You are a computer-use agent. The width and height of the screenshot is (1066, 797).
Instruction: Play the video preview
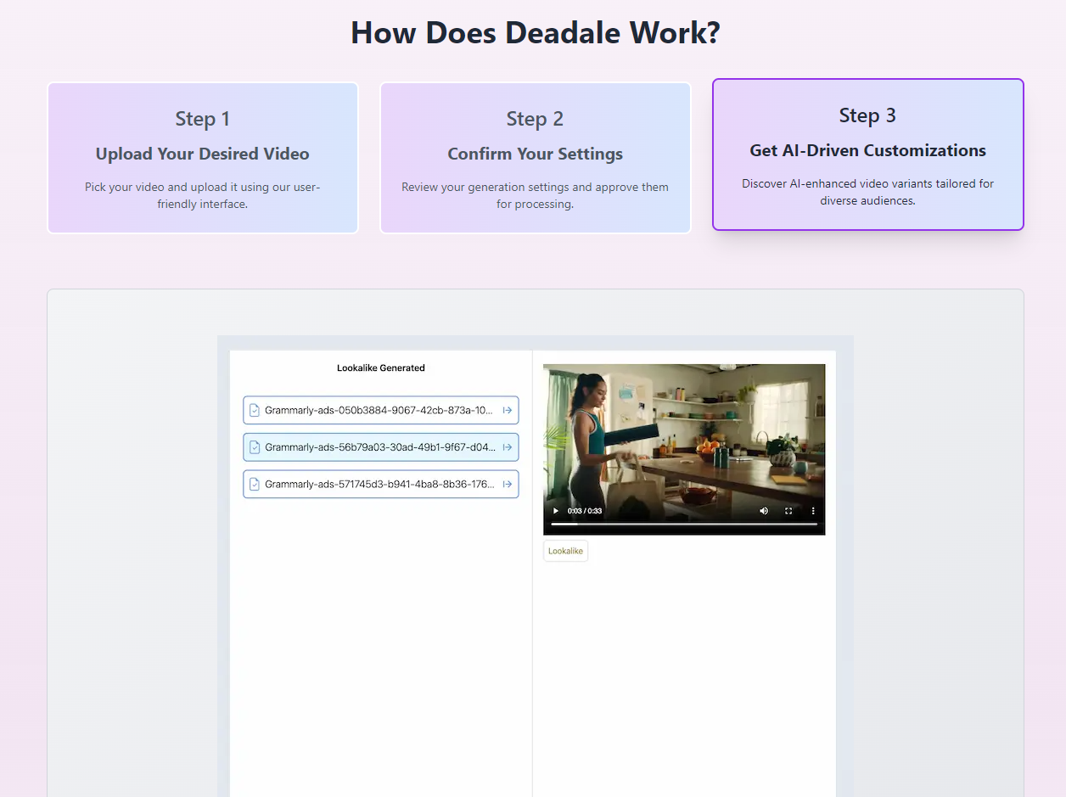point(556,511)
